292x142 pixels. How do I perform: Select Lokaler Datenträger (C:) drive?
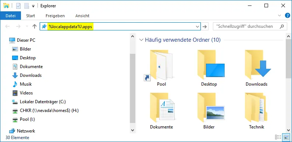(x=43, y=102)
